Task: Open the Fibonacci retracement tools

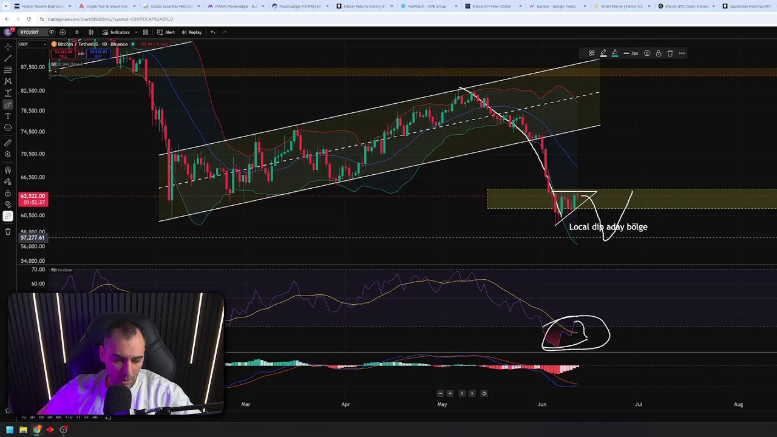Action: 8,69
